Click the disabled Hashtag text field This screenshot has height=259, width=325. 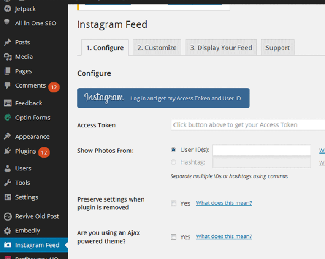[262, 162]
